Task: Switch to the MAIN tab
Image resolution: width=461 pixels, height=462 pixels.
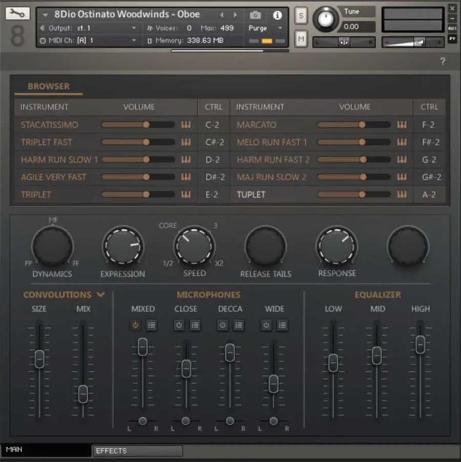Action: [46, 450]
